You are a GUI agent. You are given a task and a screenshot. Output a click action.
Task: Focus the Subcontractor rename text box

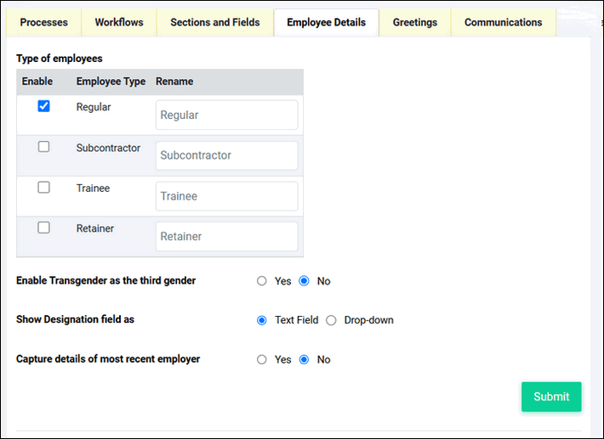click(x=226, y=155)
